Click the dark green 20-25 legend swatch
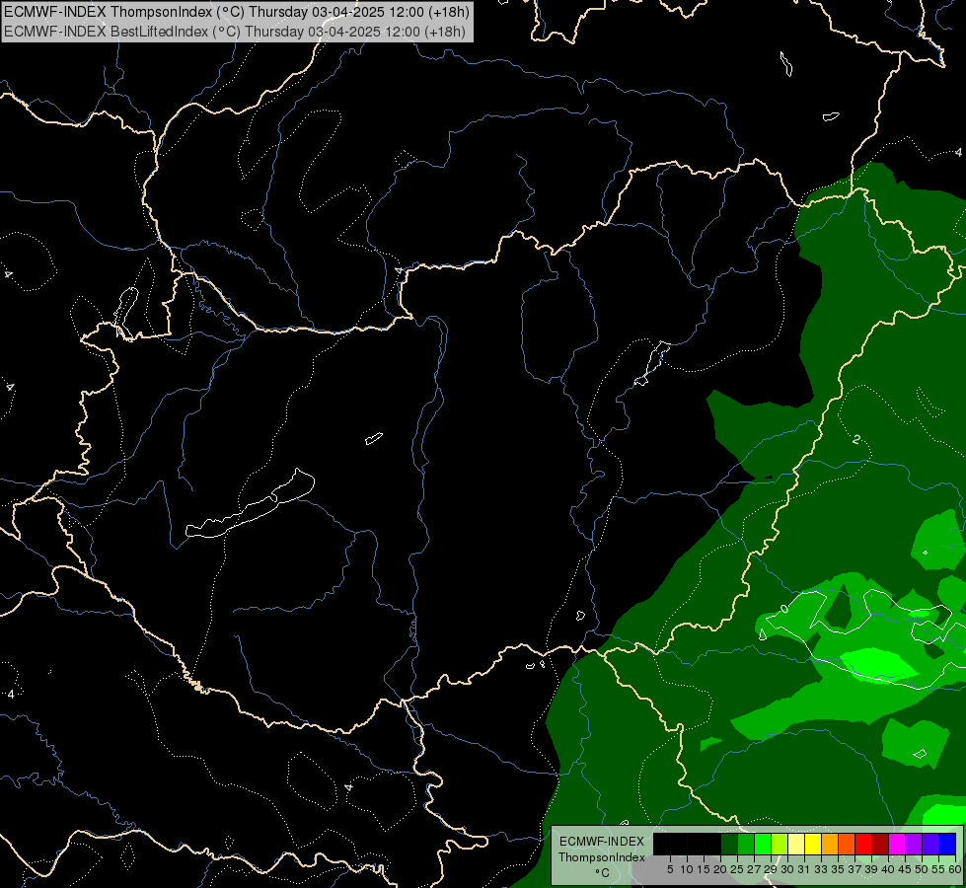Viewport: 966px width, 888px height. coord(729,844)
